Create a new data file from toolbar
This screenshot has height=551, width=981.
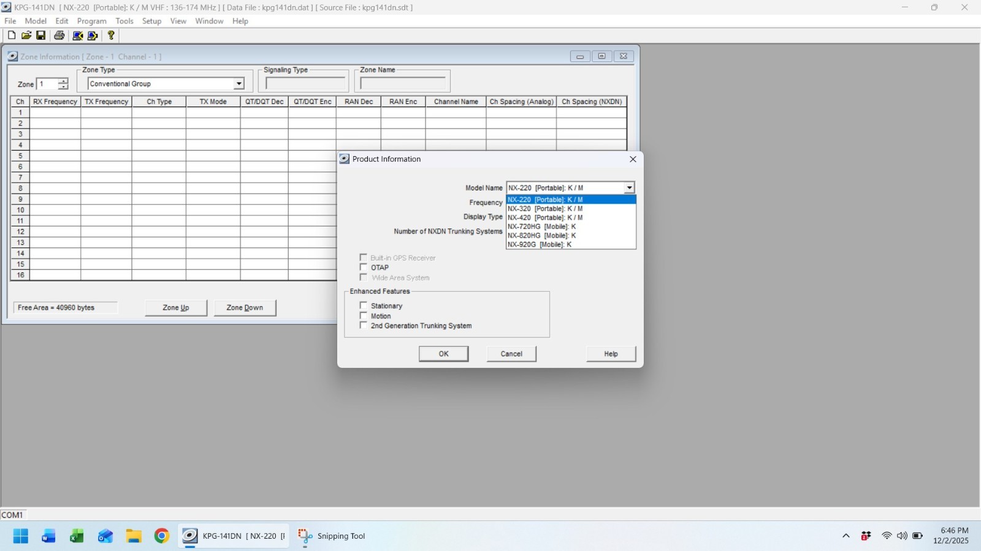(x=12, y=36)
